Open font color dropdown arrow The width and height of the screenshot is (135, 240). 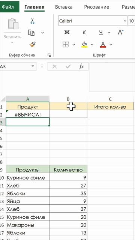coord(111,45)
